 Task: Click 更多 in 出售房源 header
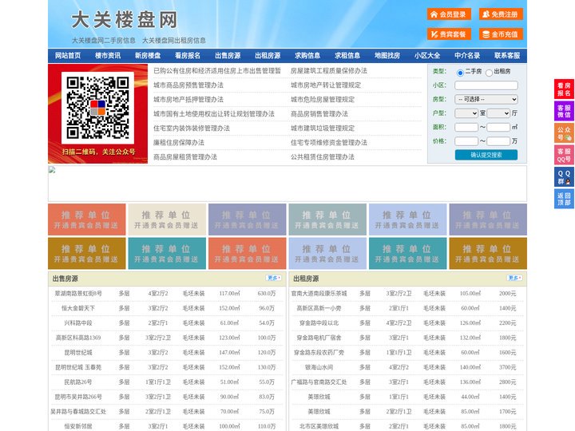[x=274, y=279]
